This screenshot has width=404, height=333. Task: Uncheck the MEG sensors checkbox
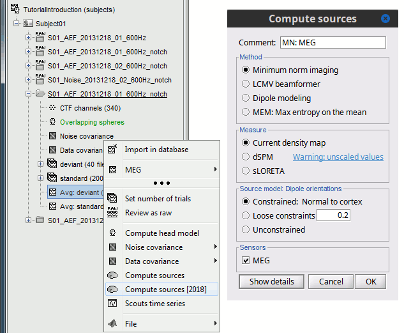[246, 260]
